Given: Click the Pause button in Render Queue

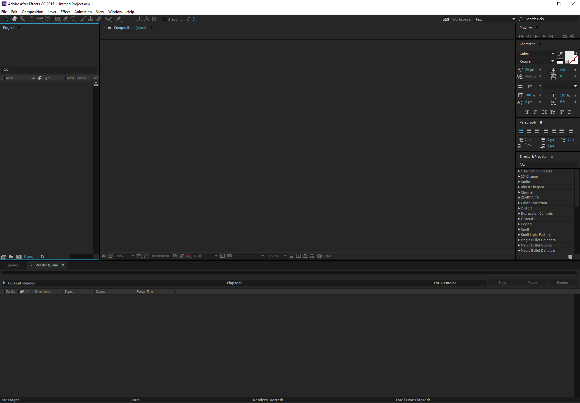Looking at the screenshot, I should click(532, 283).
